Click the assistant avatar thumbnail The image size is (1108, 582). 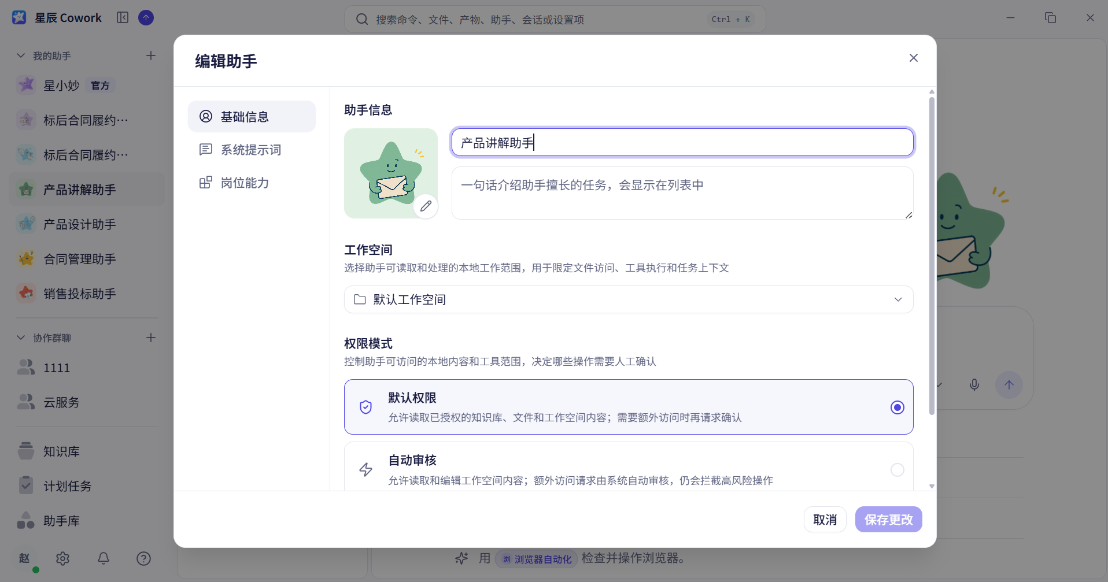(391, 173)
